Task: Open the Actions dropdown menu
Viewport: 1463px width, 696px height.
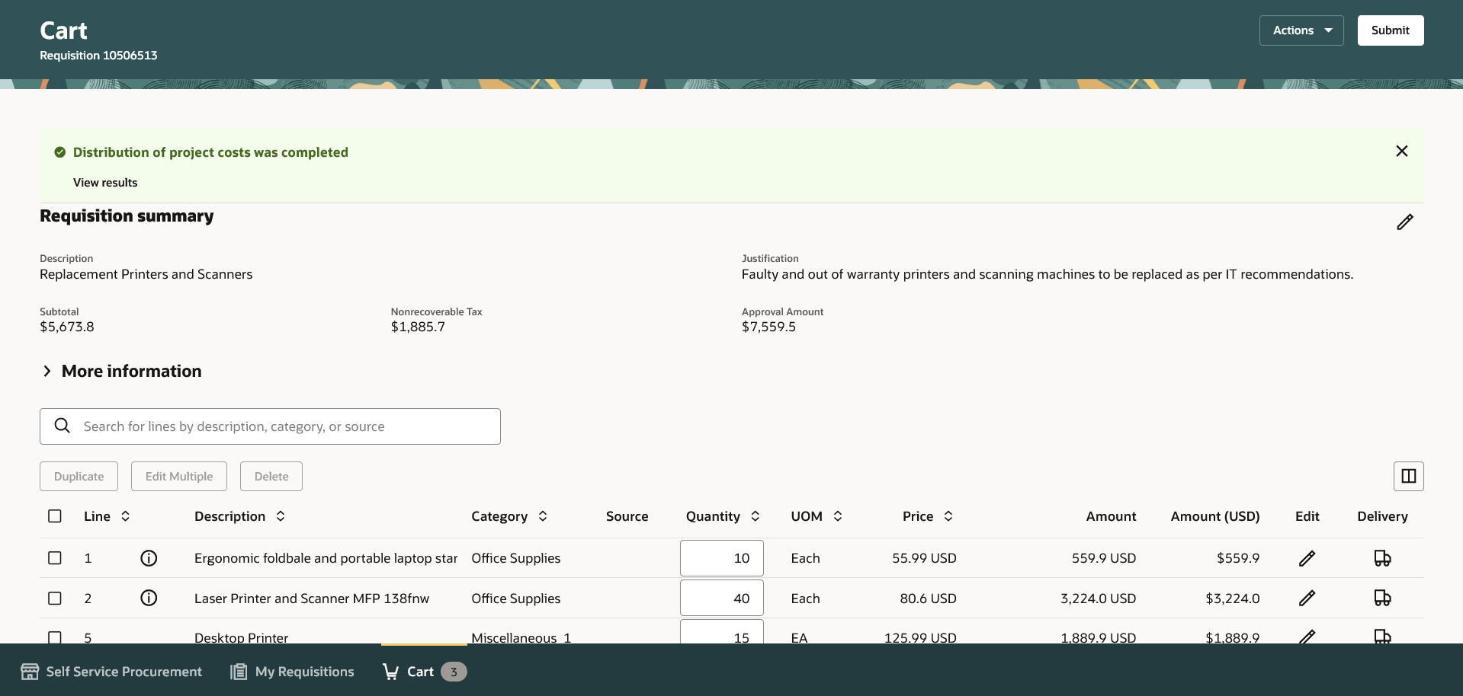Action: tap(1301, 30)
